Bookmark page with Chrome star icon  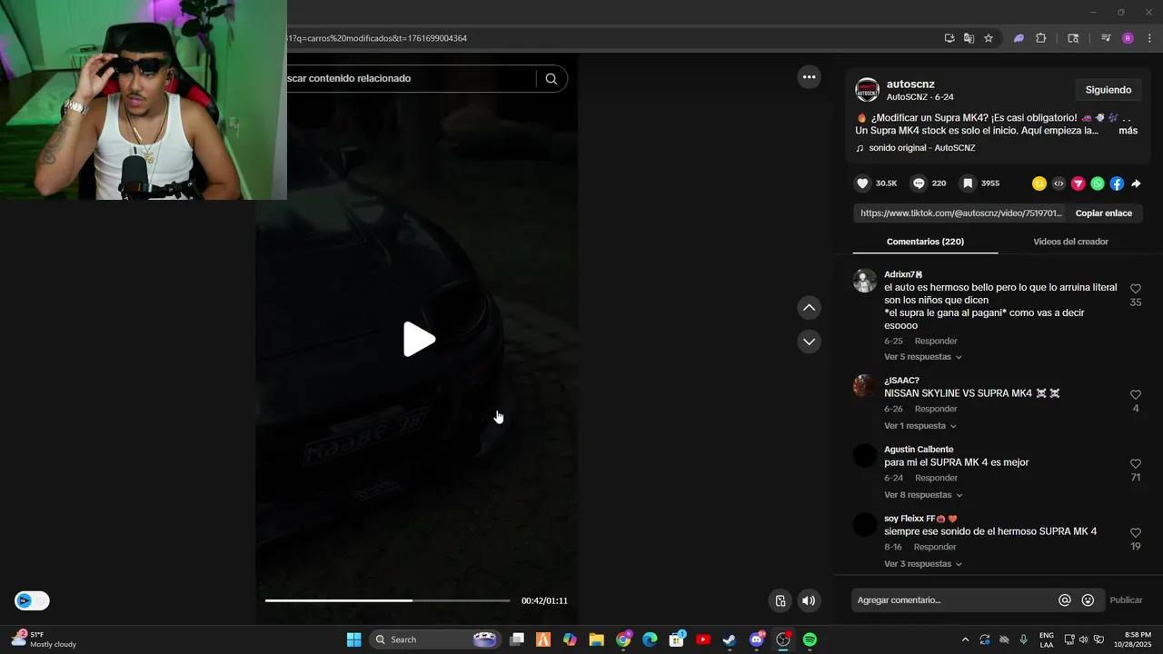(x=989, y=38)
